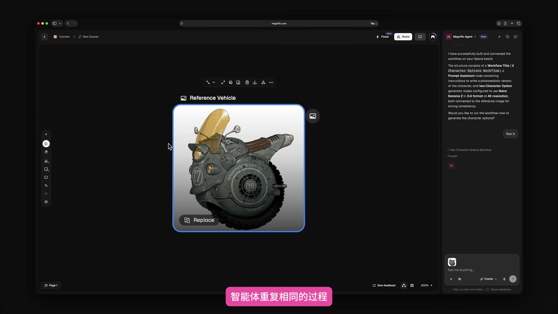Select the sticky note tool
This screenshot has height=314, width=558.
pos(46,169)
